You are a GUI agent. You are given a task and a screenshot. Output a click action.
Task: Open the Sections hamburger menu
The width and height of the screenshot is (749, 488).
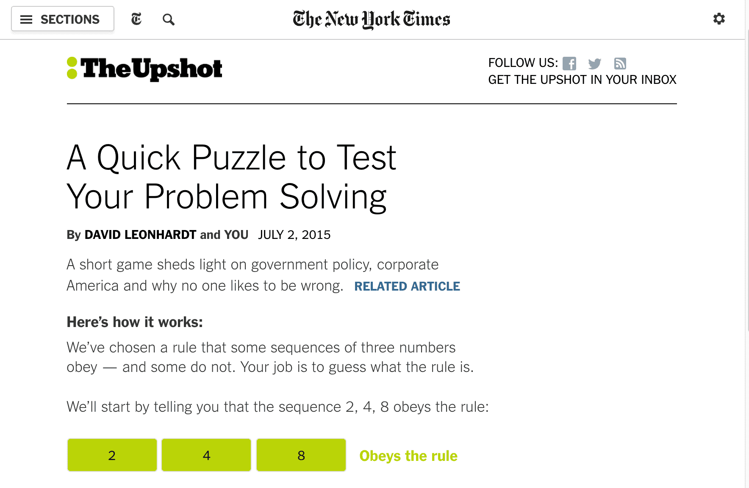(62, 19)
